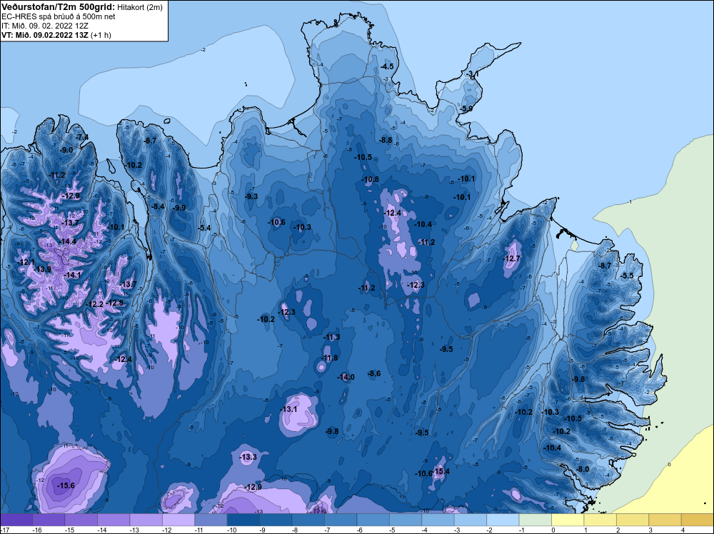
Task: Click the -9.0 temperature value
Action: (x=66, y=150)
